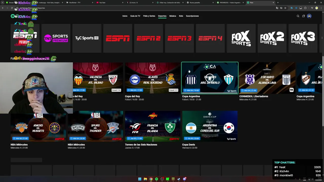
Task: Open the Kids section
Action: 181,16
